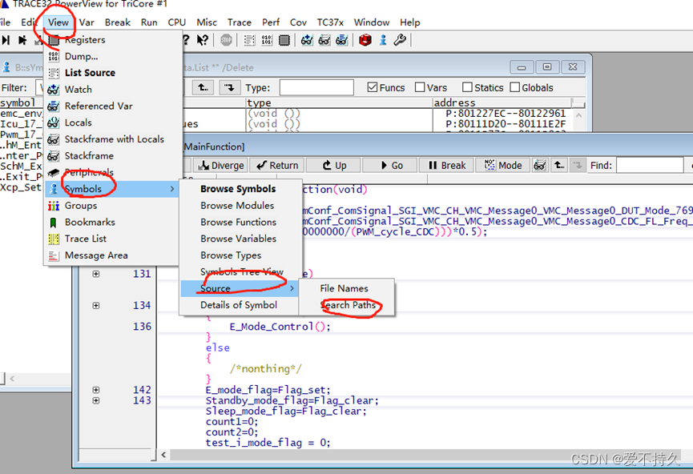Click the Up button

(x=334, y=166)
